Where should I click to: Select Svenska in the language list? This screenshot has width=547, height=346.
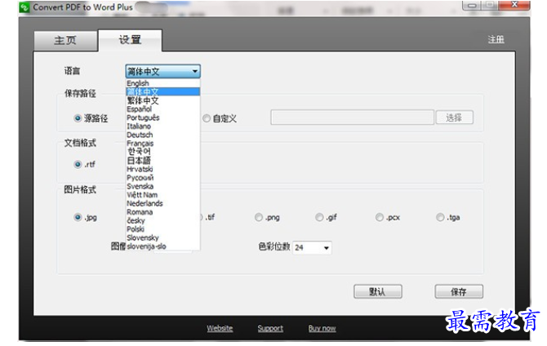click(x=163, y=186)
